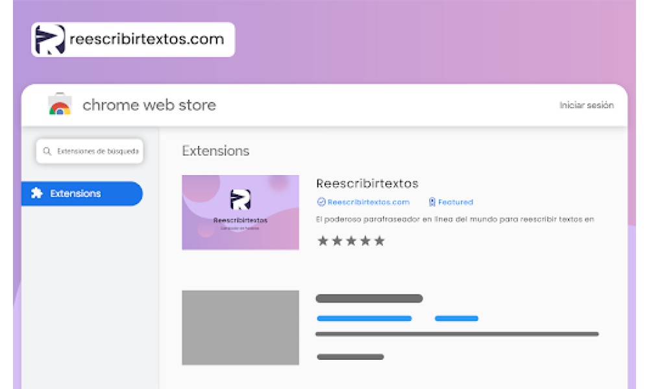Click the Featured label link
The image size is (649, 389).
456,202
